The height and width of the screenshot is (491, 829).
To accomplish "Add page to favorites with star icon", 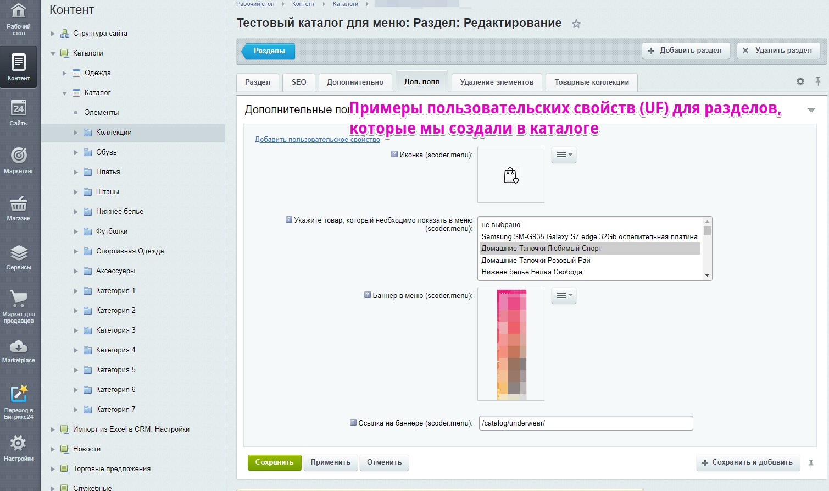I will (576, 24).
